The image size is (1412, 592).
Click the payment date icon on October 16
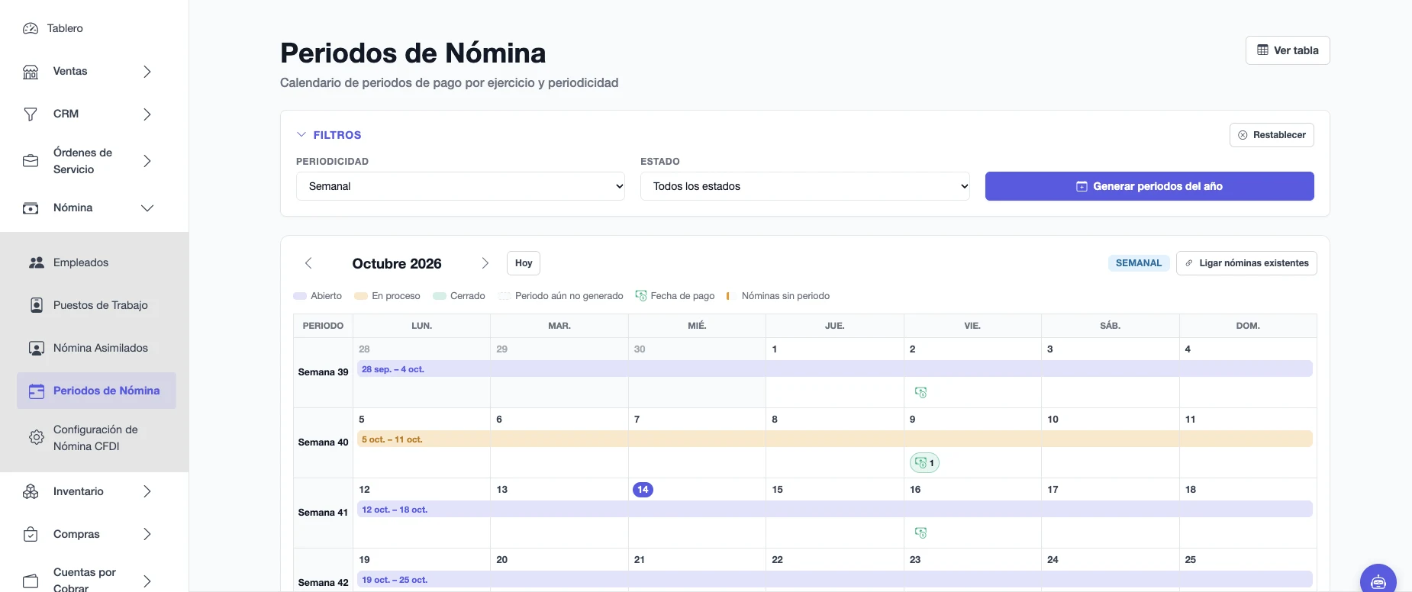coord(921,533)
